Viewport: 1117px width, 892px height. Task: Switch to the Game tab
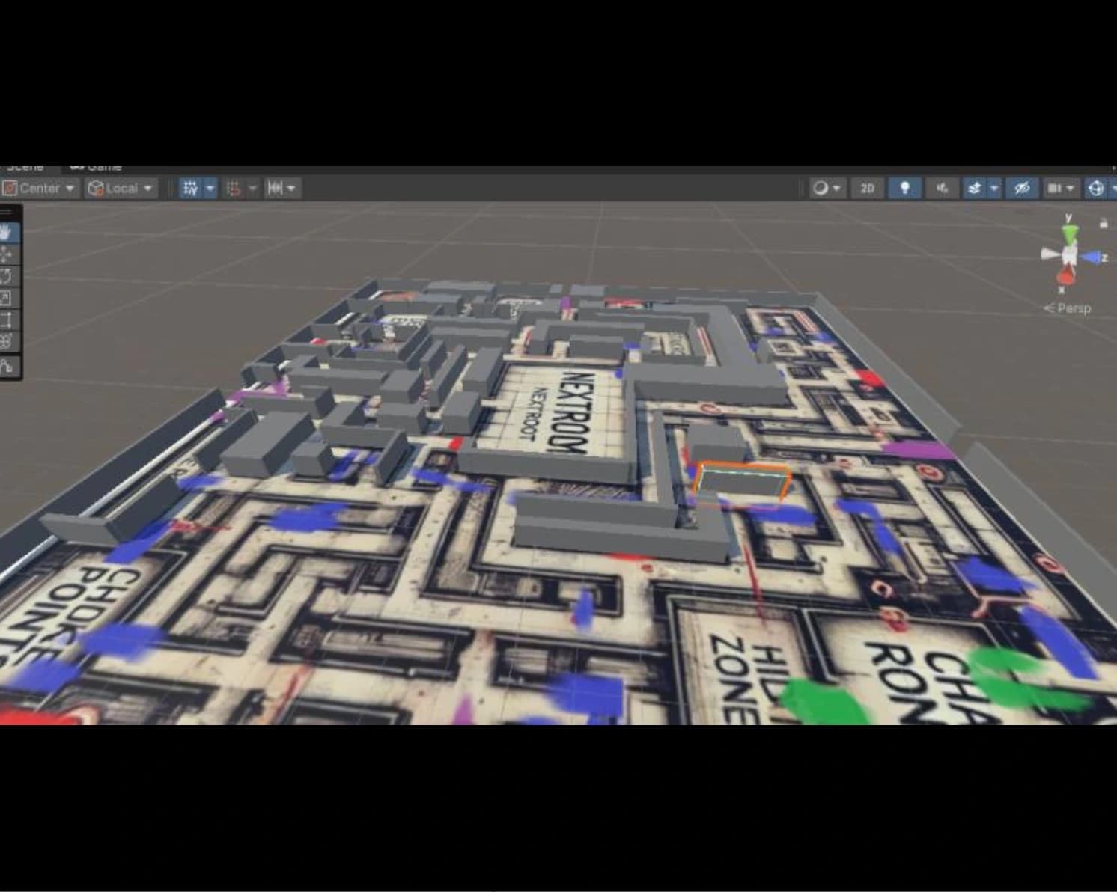[97, 166]
